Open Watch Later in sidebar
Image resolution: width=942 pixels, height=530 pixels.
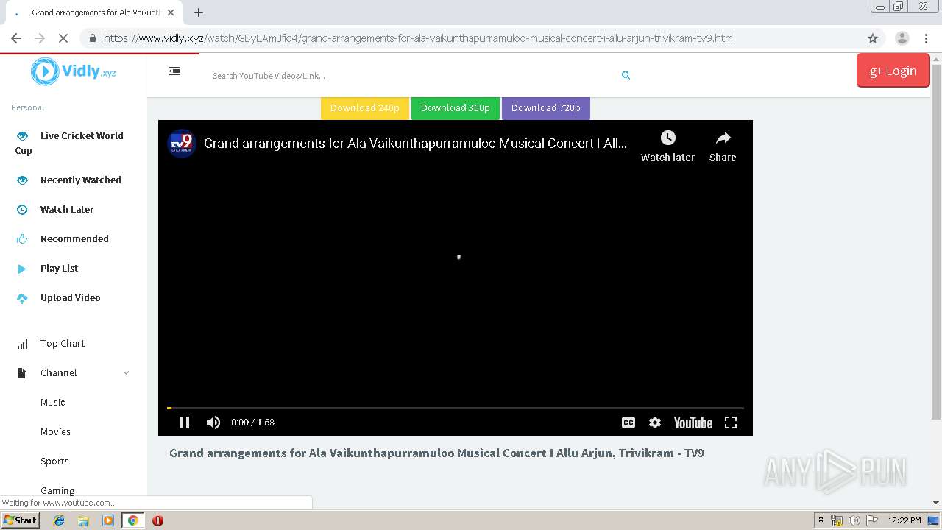(67, 209)
